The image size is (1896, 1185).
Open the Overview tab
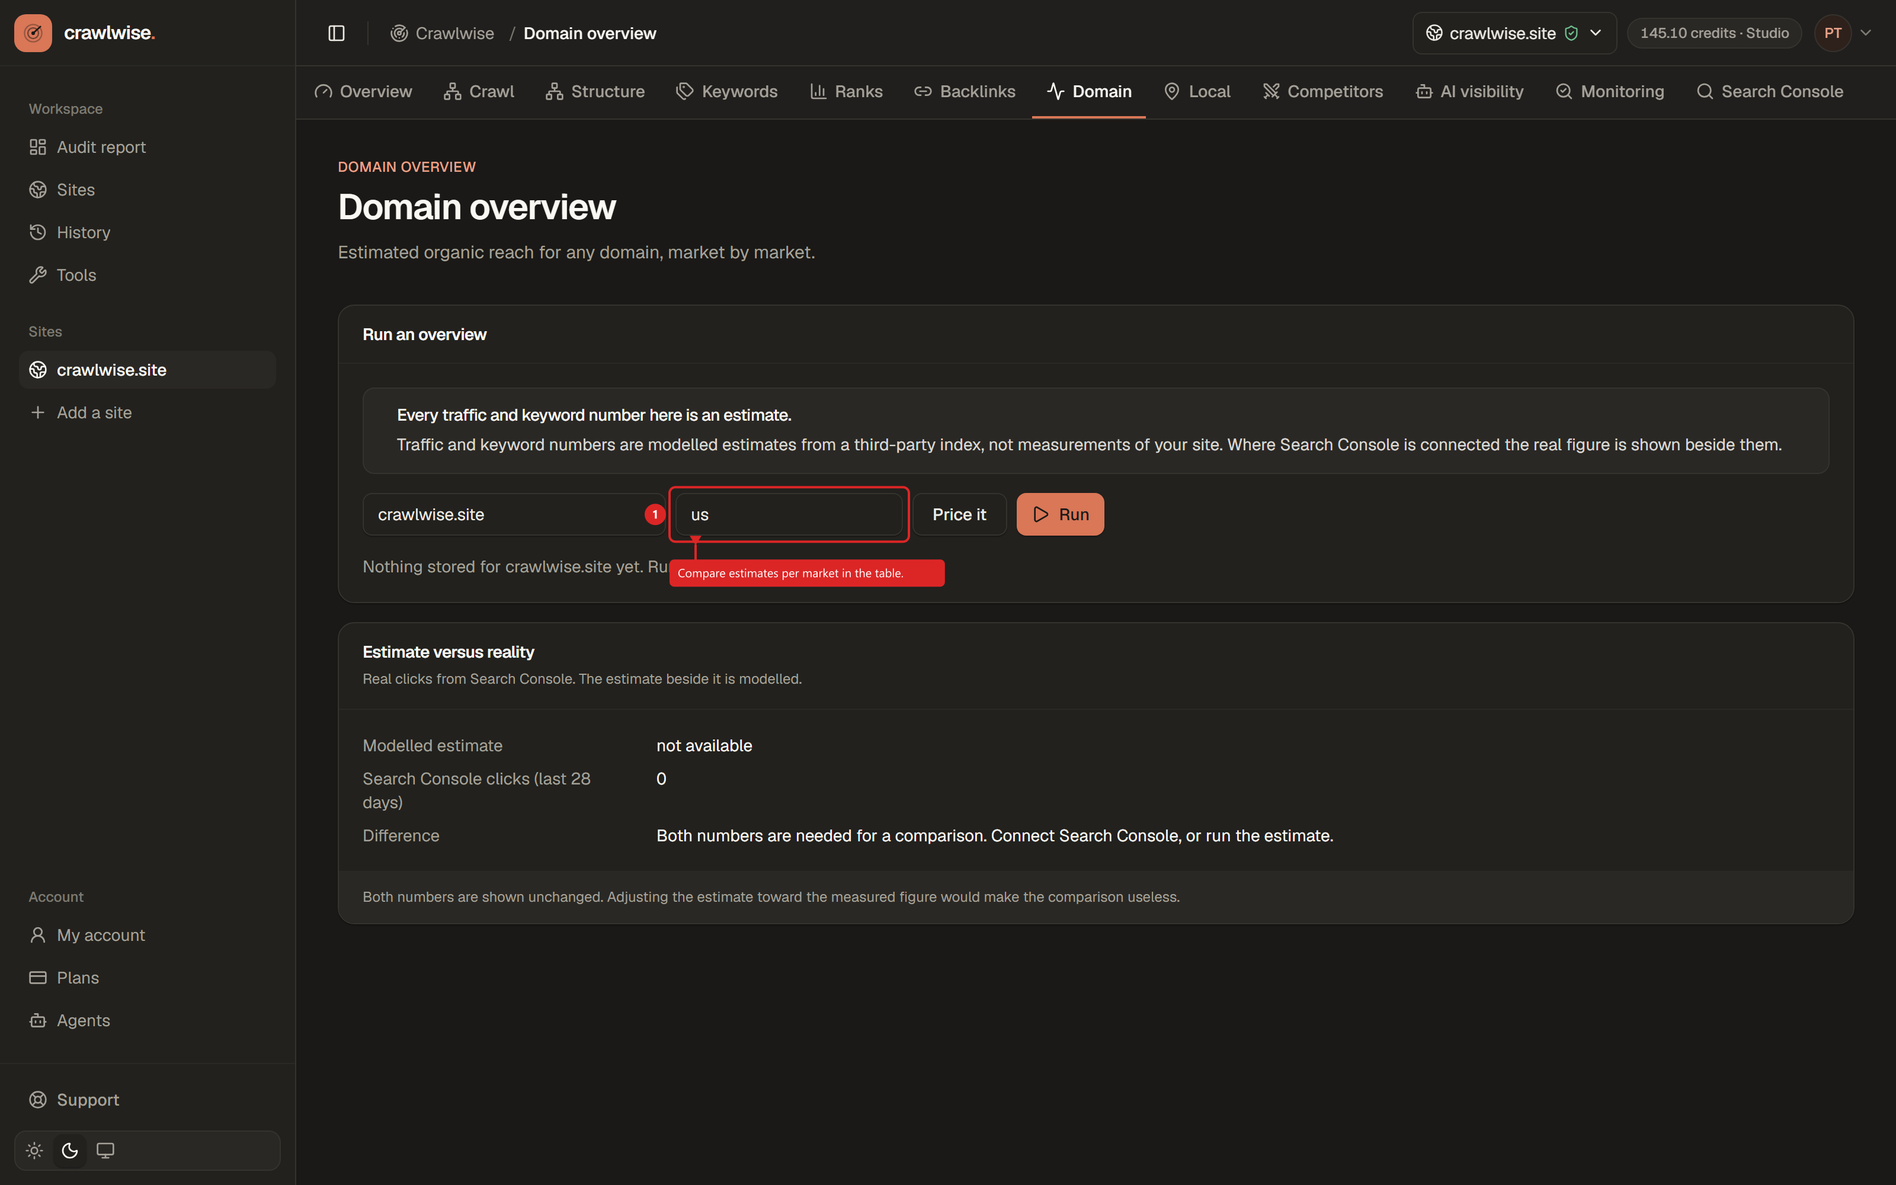click(x=364, y=92)
